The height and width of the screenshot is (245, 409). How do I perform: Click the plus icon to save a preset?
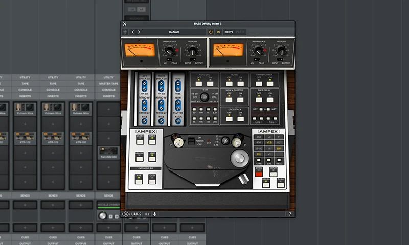[x=125, y=32]
